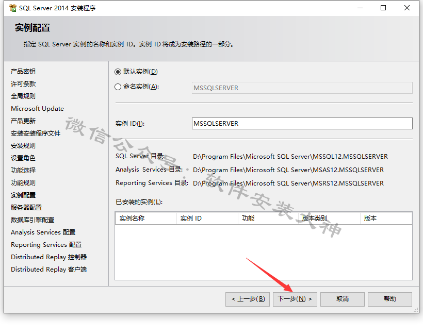Sort by 实例名称 column header
Image resolution: width=423 pixels, height=336 pixels.
[146, 219]
